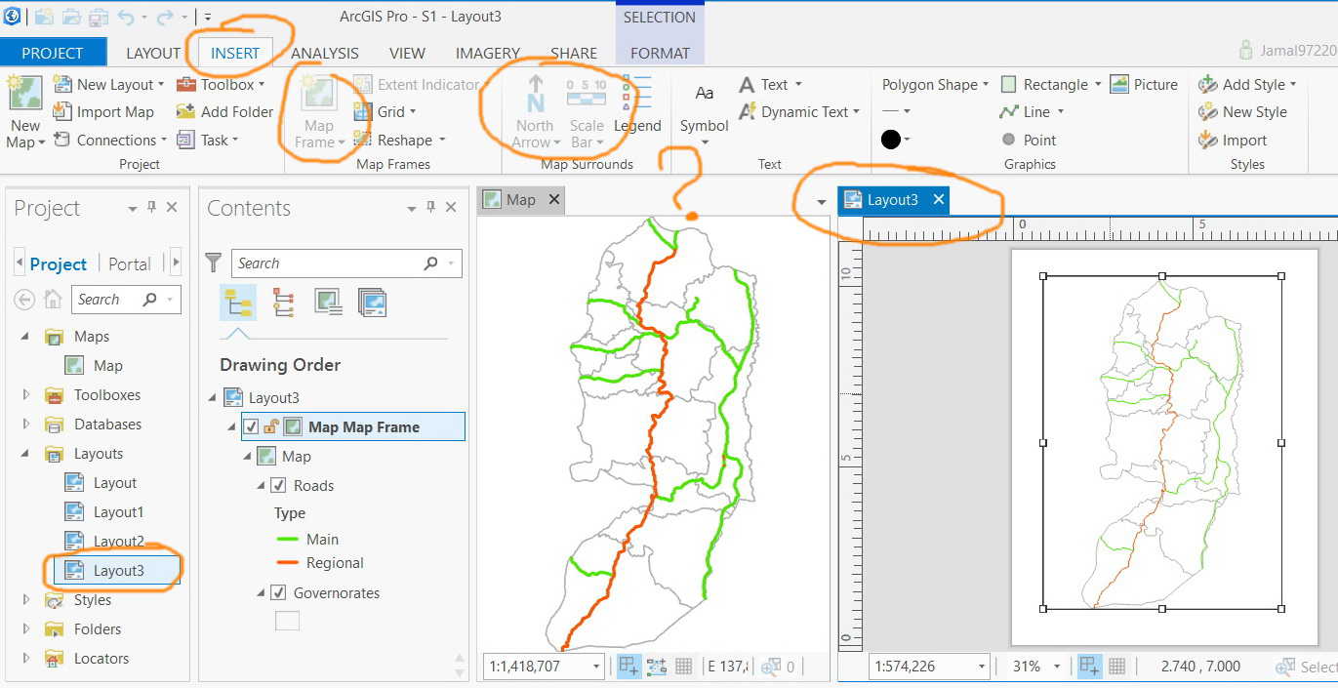Click the Grid icon in Map Frames
This screenshot has width=1338, height=688.
click(x=363, y=112)
